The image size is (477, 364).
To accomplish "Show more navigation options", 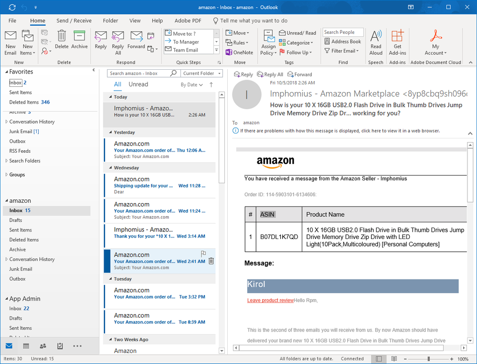I will tap(77, 346).
